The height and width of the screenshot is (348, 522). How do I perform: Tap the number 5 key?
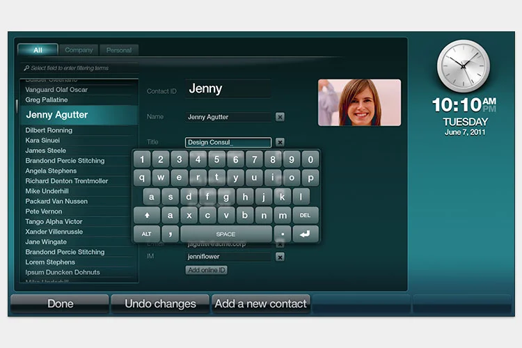tap(217, 159)
